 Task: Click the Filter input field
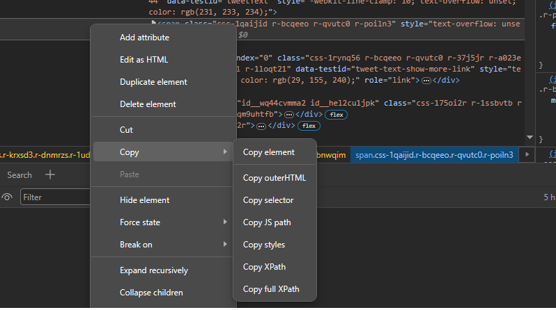point(56,197)
